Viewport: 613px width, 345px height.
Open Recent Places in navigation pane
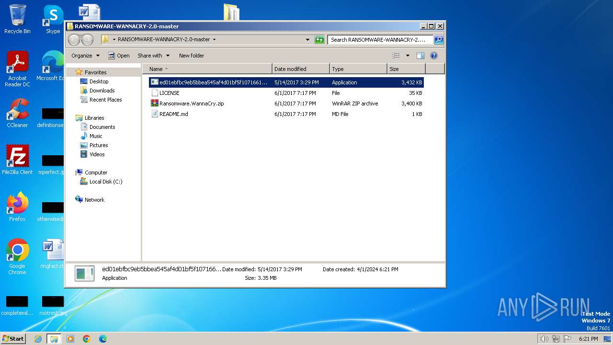pos(105,100)
